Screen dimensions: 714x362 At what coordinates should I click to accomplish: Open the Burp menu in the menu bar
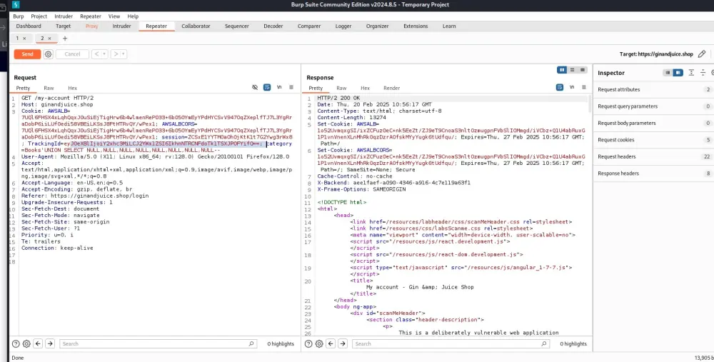[18, 16]
